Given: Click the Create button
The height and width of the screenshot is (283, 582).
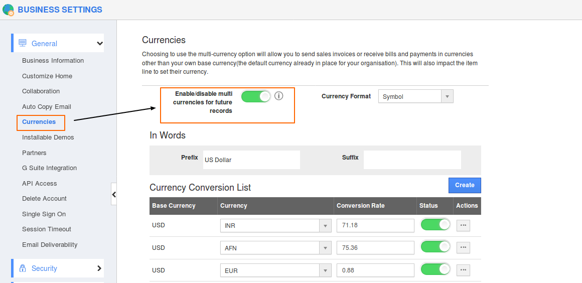Looking at the screenshot, I should click(x=465, y=185).
